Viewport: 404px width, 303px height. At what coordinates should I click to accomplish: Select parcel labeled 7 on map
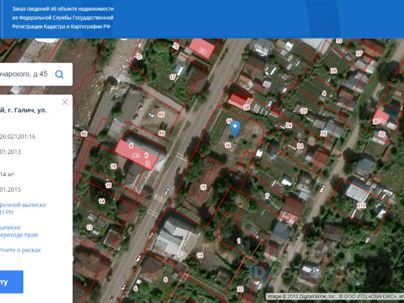(x=267, y=196)
